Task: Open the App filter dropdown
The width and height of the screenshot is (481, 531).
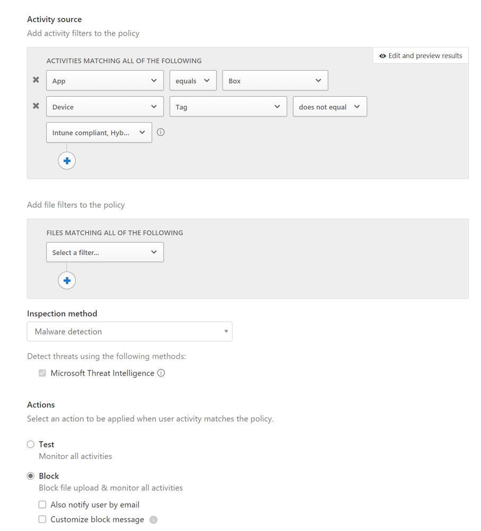Action: [x=105, y=81]
